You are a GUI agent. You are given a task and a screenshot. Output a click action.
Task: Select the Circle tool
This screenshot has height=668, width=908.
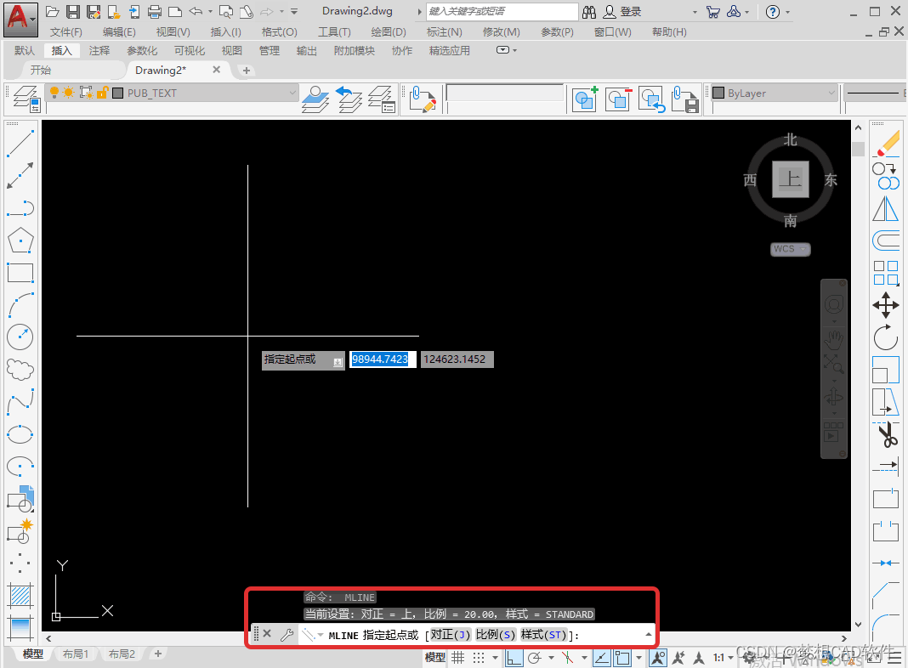(20, 337)
